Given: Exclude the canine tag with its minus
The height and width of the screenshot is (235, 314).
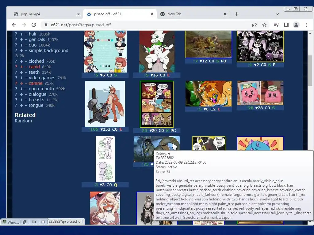Looking at the screenshot, I should [x=26, y=83].
